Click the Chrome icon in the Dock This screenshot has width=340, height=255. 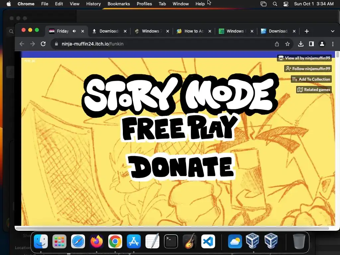115,241
